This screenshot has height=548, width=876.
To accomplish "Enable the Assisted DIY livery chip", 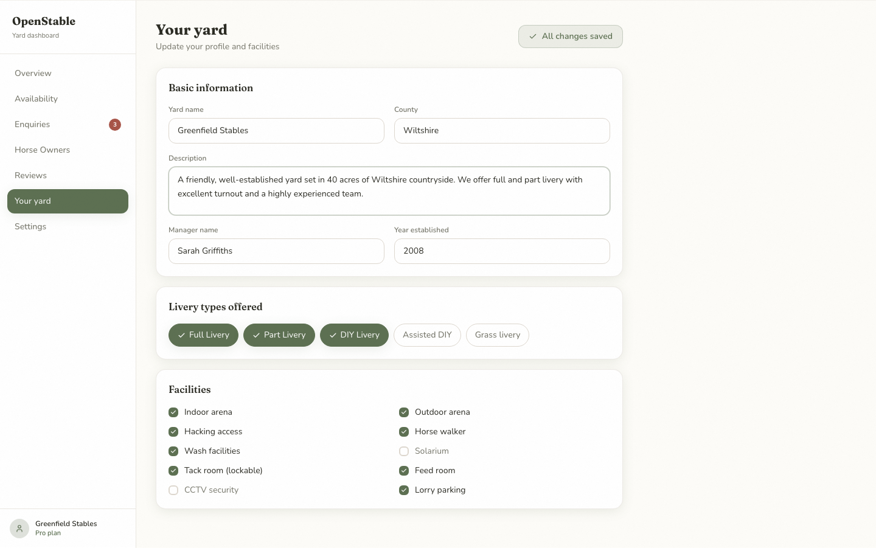I will 427,335.
